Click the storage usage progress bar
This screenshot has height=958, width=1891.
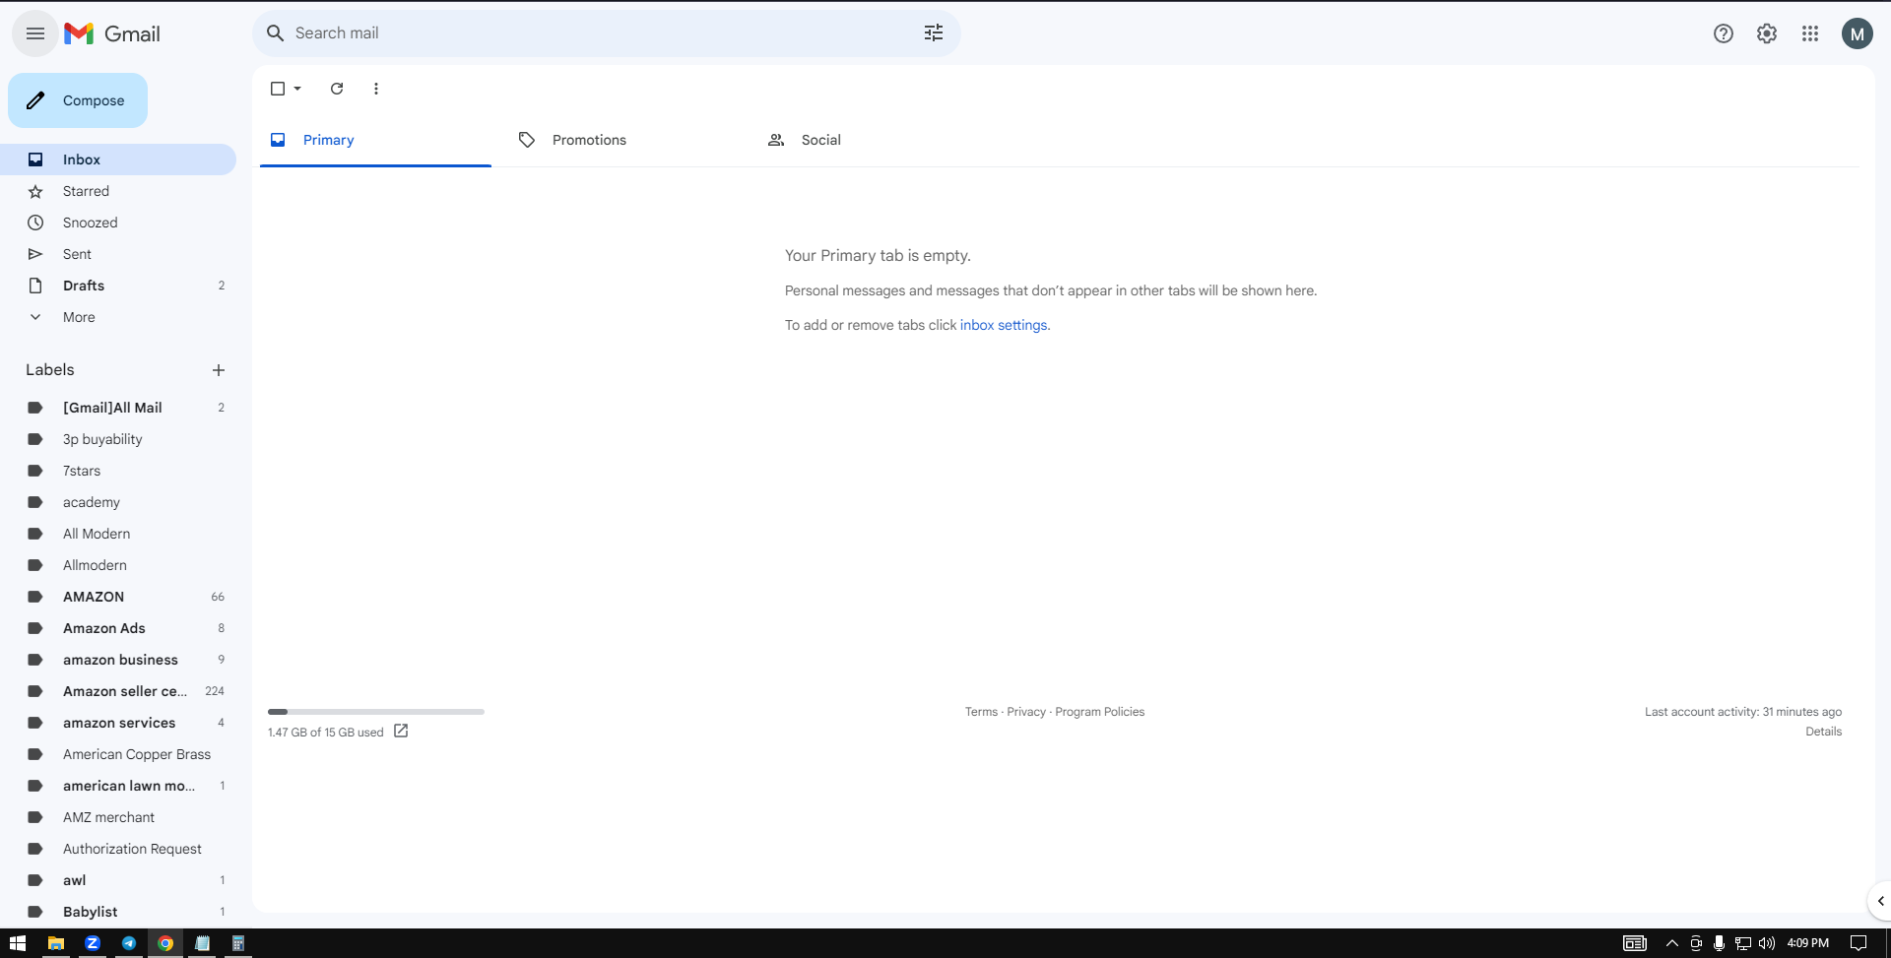coord(376,711)
